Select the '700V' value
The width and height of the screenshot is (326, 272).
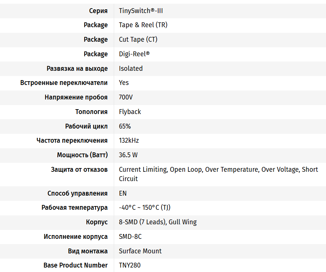(x=126, y=97)
